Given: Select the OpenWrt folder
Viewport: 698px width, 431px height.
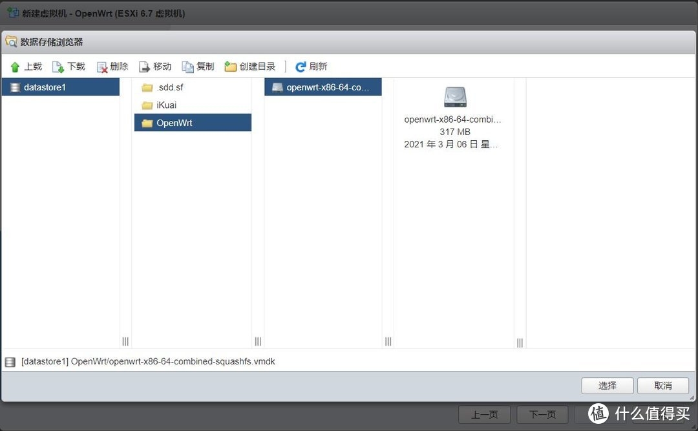Looking at the screenshot, I should click(193, 123).
